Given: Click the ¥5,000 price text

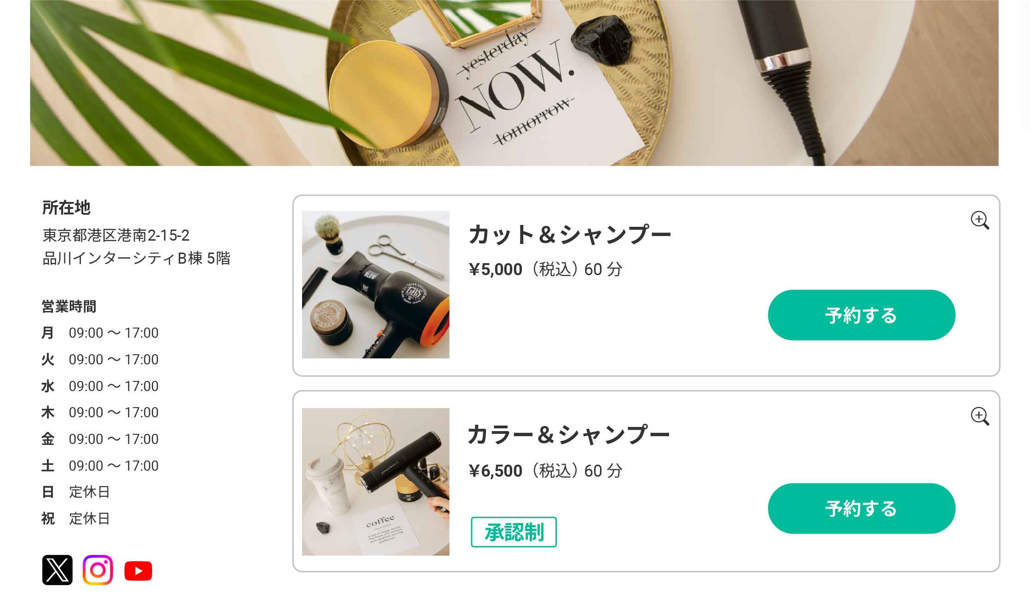Looking at the screenshot, I should [496, 269].
